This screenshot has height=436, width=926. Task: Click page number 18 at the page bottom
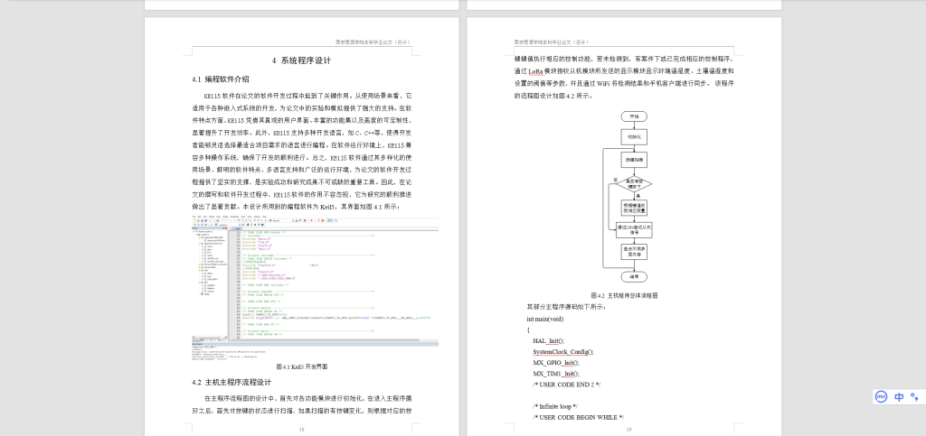[301, 430]
